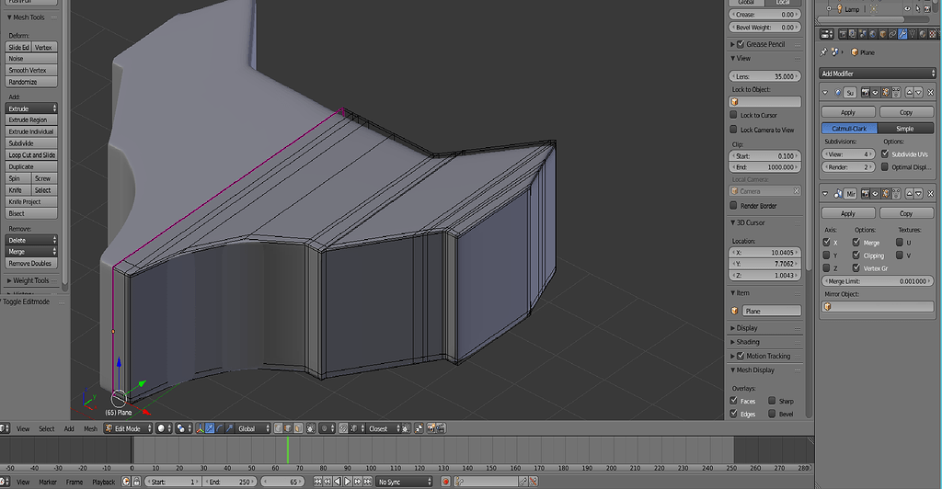Open the Playback menu in timeline
Image resolution: width=942 pixels, height=489 pixels.
click(x=103, y=482)
